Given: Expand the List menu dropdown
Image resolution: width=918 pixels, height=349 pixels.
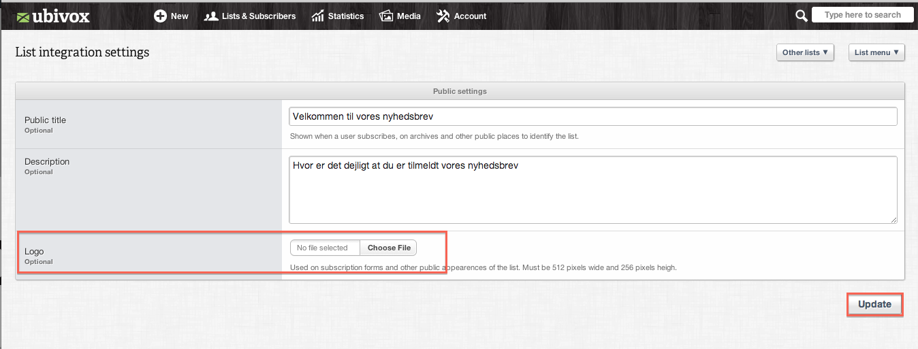Looking at the screenshot, I should [x=876, y=52].
